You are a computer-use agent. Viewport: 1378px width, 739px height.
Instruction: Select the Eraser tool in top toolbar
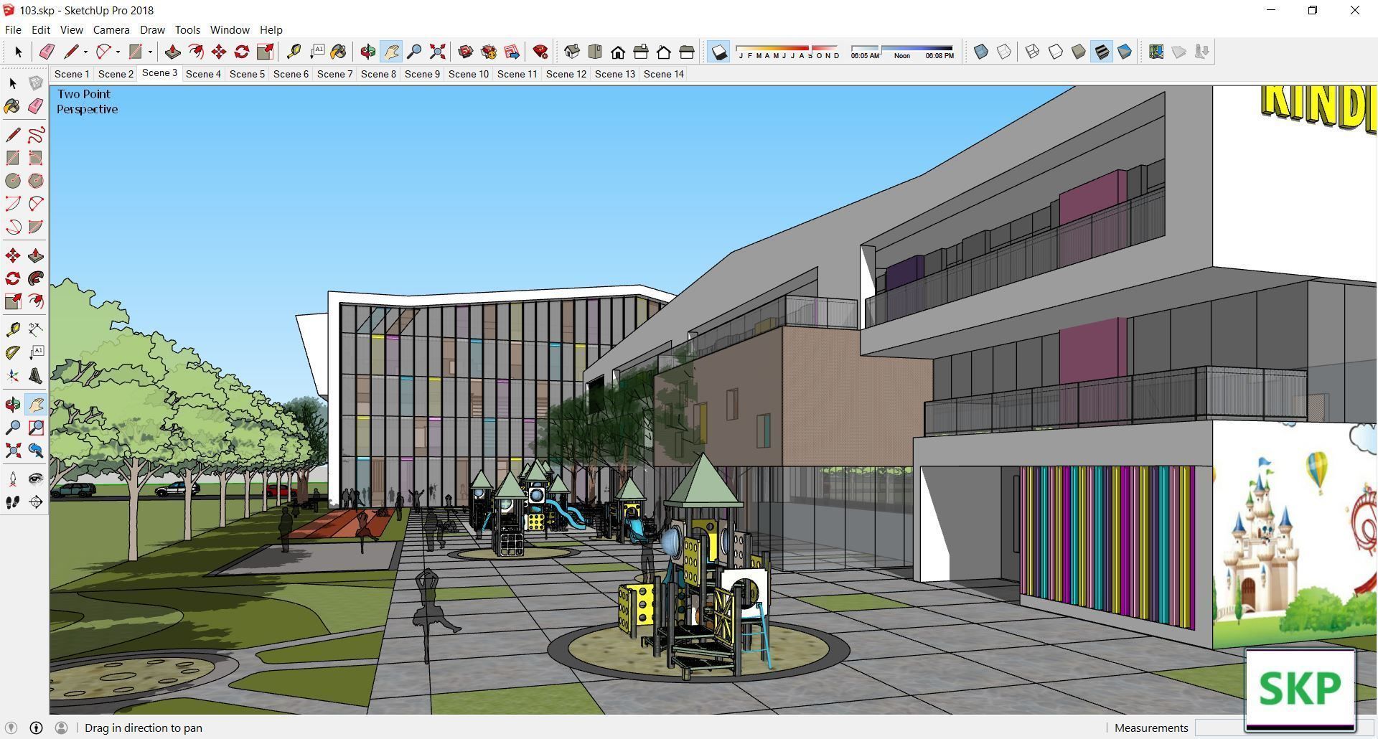pos(47,52)
